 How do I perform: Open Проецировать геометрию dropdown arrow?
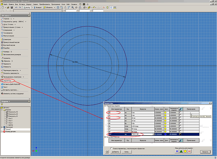(23, 77)
